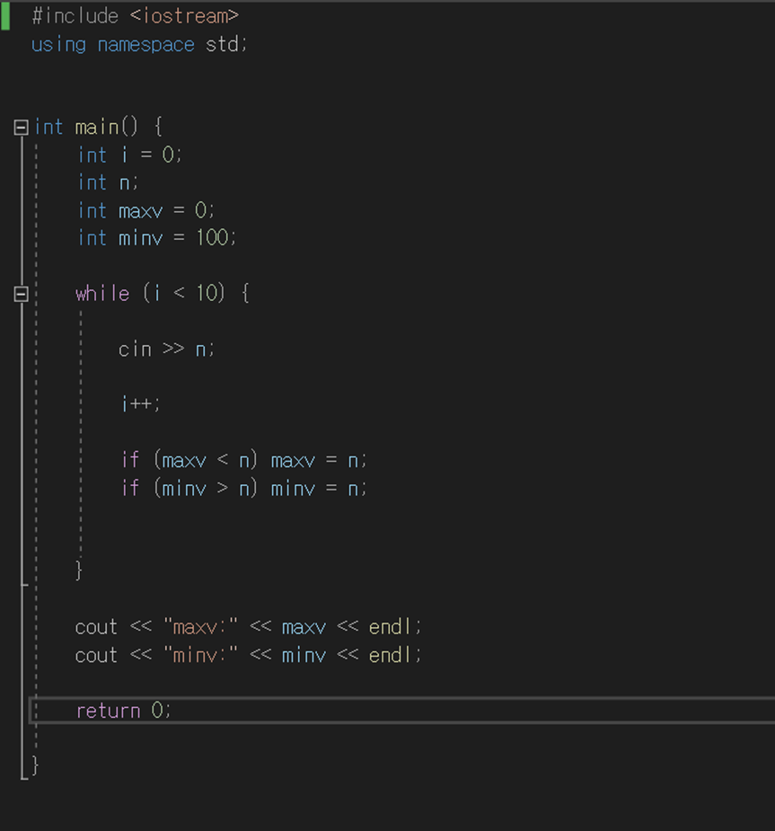Click the 'int n;' declaration line
The image size is (775, 831).
(108, 183)
